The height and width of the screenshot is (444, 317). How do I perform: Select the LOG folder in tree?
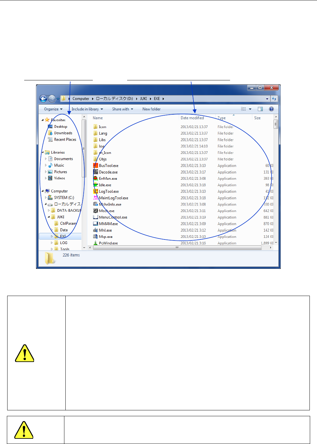(61, 243)
